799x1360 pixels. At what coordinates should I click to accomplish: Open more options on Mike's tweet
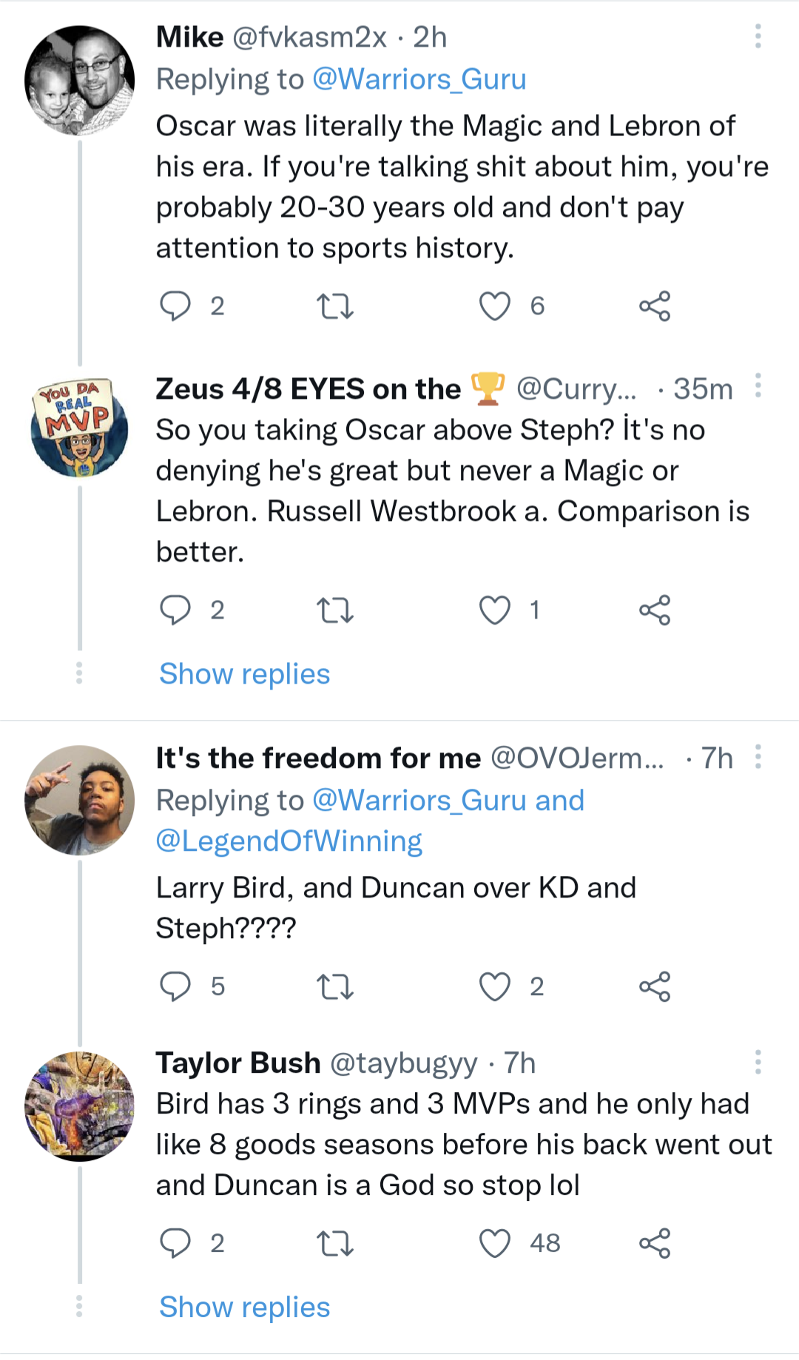[x=758, y=36]
